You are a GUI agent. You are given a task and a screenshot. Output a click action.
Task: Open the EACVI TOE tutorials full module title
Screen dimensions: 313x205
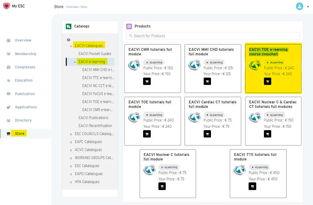click(x=150, y=104)
